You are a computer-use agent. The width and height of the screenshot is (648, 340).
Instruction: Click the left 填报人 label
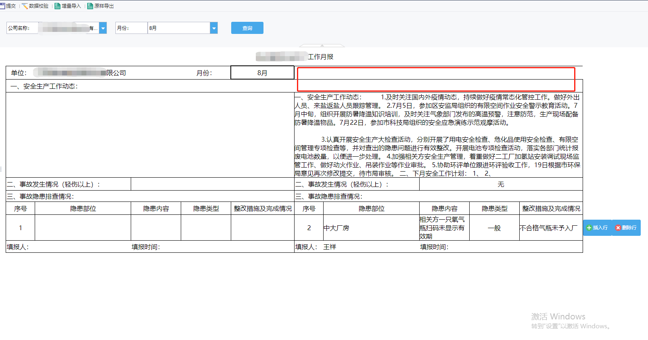18,247
